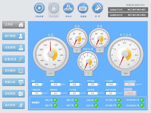Click the 压差下限 alarm indicator light

pos(96,105)
